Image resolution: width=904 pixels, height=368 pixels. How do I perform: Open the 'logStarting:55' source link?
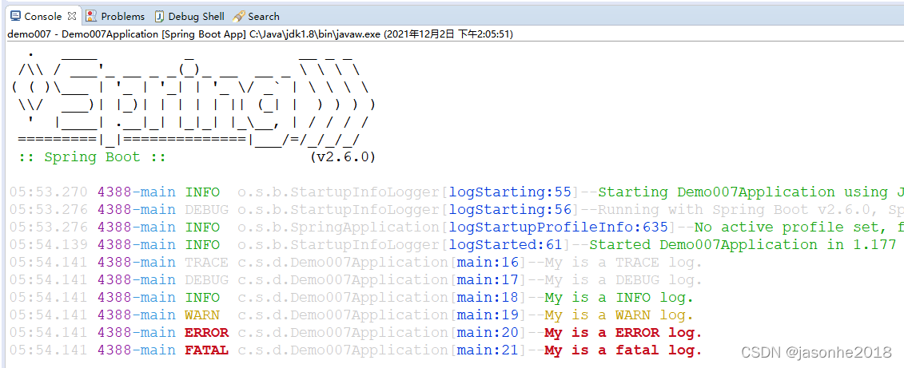(x=510, y=192)
